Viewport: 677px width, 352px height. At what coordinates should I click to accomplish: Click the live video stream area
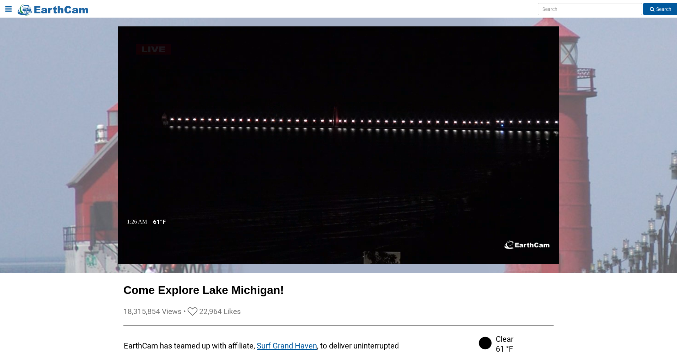click(338, 145)
